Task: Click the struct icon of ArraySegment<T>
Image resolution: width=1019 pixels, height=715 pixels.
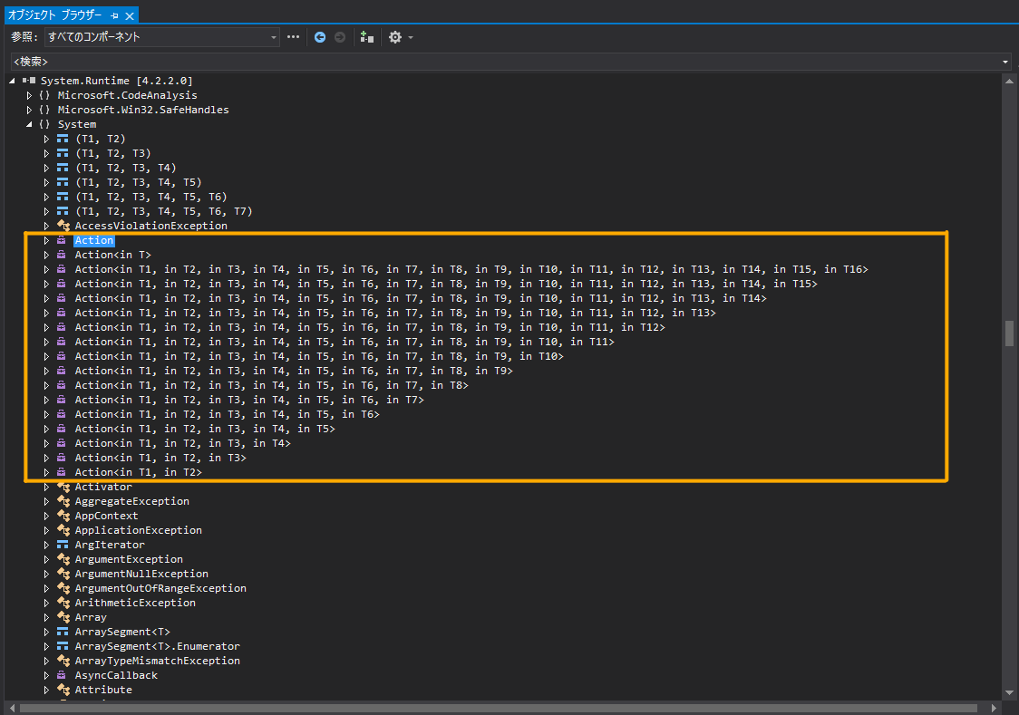Action: [63, 632]
